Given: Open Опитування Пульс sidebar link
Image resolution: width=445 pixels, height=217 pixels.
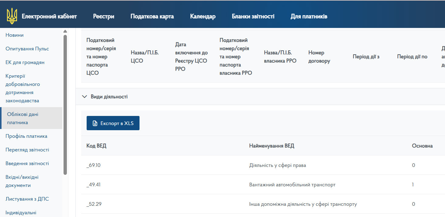Looking at the screenshot, I should (27, 49).
